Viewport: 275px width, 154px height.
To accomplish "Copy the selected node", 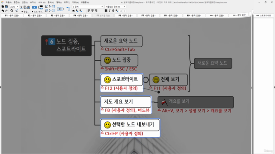I will (x=25, y=7).
